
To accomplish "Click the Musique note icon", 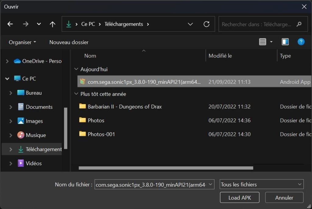I will 21,135.
